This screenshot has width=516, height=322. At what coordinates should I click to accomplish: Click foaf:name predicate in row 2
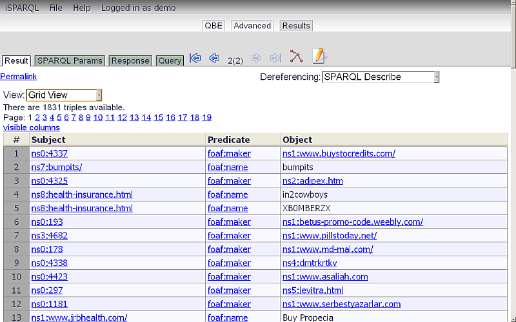click(x=228, y=167)
